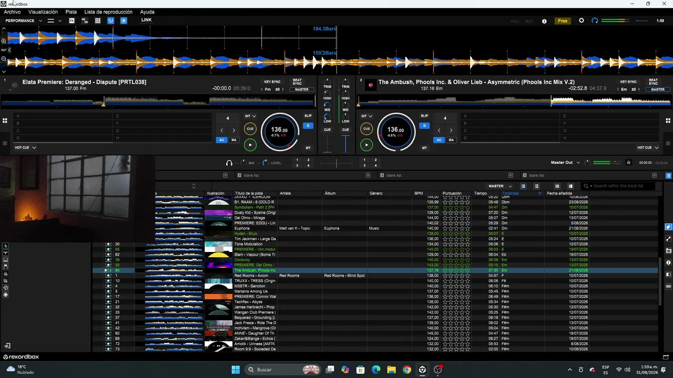Reset waveform zoom with RST
This screenshot has width=673, height=378.
click(4, 50)
